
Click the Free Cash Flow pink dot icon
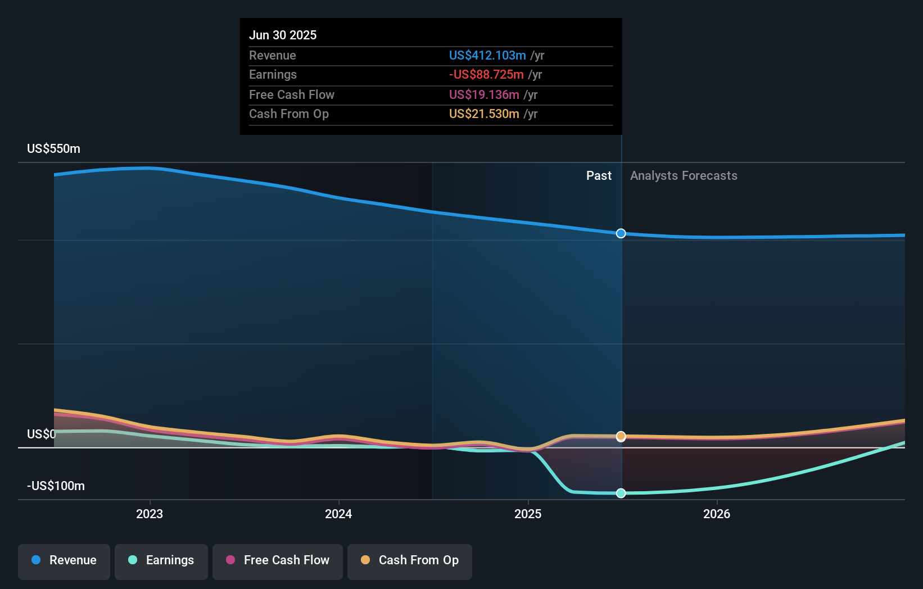229,560
